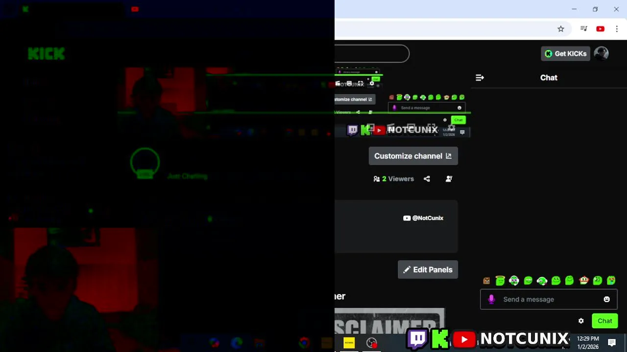Open the emoji picker smiley icon
This screenshot has width=627, height=352.
pos(606,299)
